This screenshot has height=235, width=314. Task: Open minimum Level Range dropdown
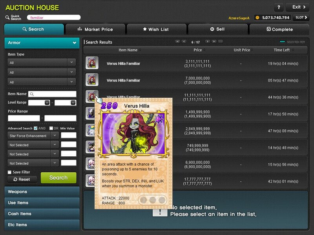(47, 103)
